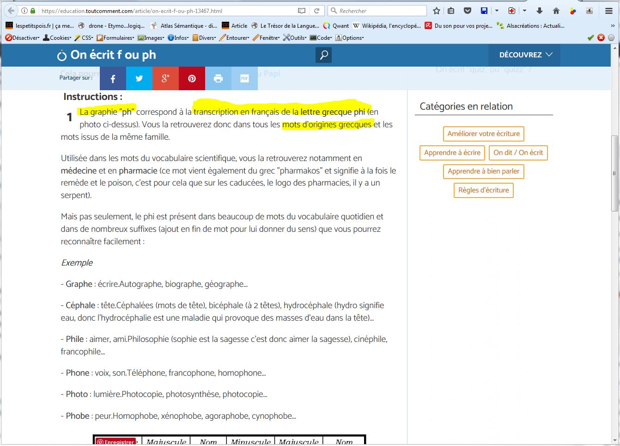Click the Apprendre à écrire category

pos(452,153)
